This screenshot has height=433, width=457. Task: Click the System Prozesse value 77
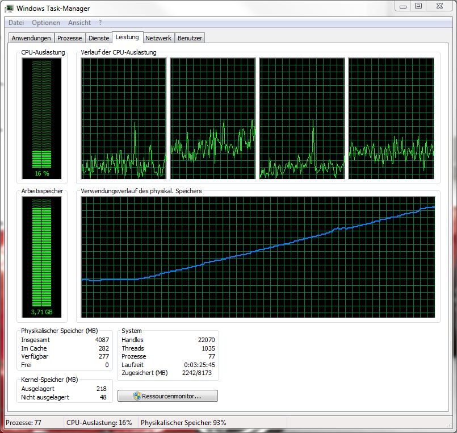coord(212,356)
